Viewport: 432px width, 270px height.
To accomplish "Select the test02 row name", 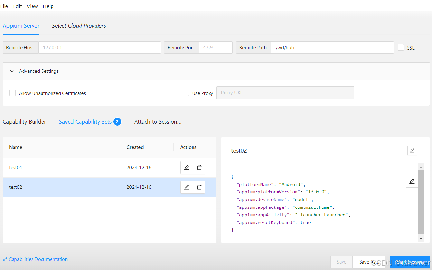I will tap(15, 187).
